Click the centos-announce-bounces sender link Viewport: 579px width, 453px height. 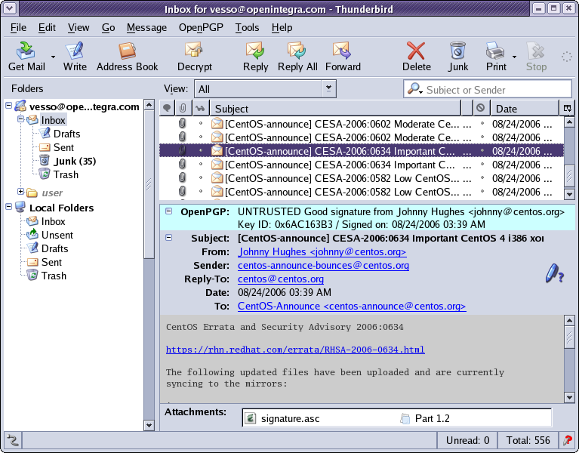click(324, 266)
